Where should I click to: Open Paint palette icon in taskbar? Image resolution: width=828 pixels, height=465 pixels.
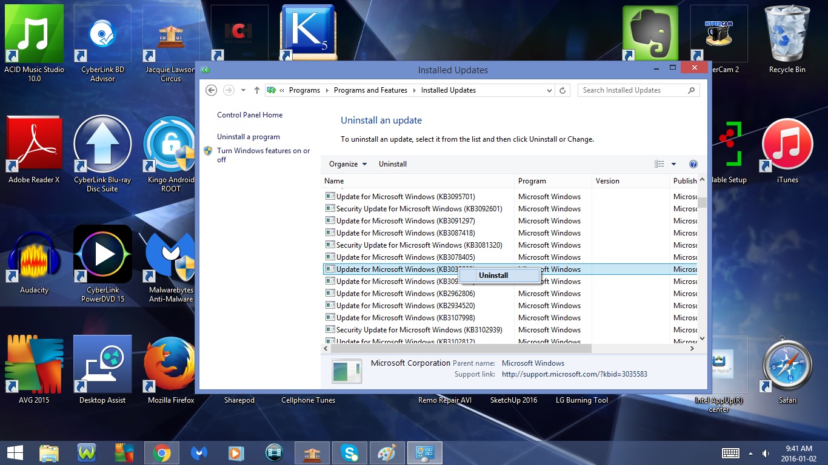387,453
